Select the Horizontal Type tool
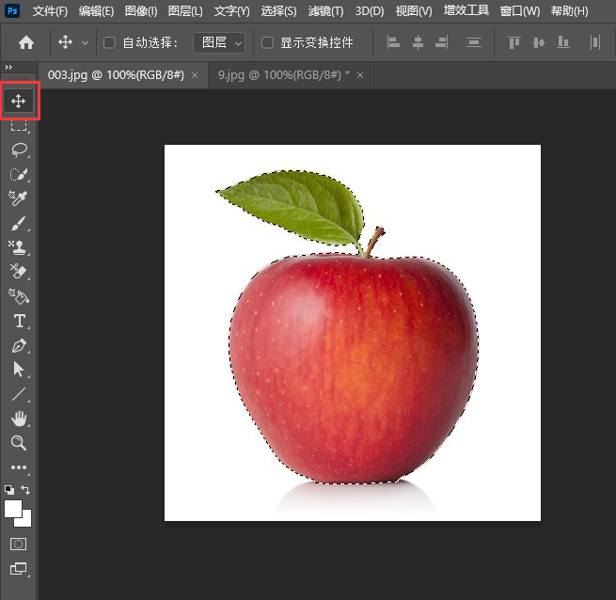This screenshot has height=600, width=616. point(19,321)
